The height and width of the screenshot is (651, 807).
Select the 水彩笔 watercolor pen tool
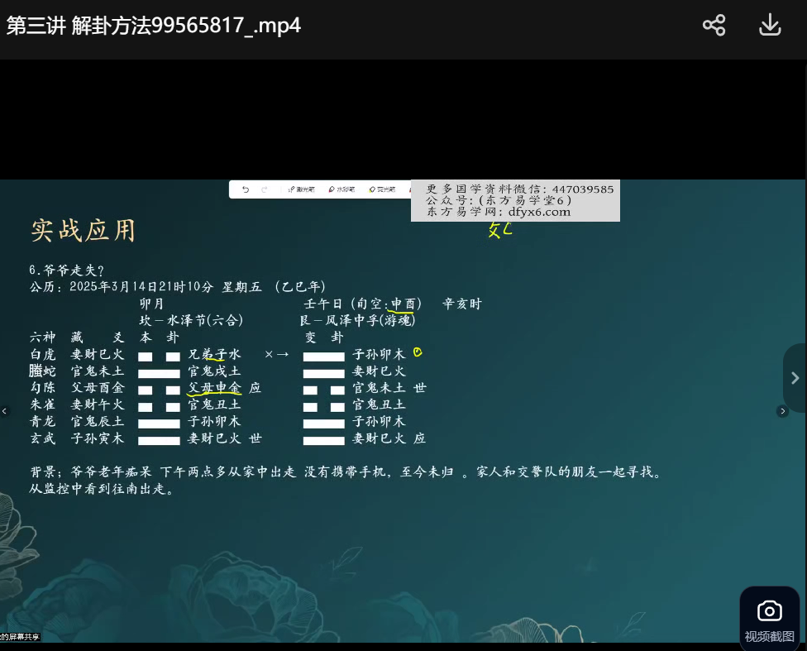tap(341, 189)
